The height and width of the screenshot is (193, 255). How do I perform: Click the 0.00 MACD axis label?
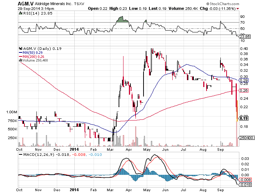(x=245, y=175)
